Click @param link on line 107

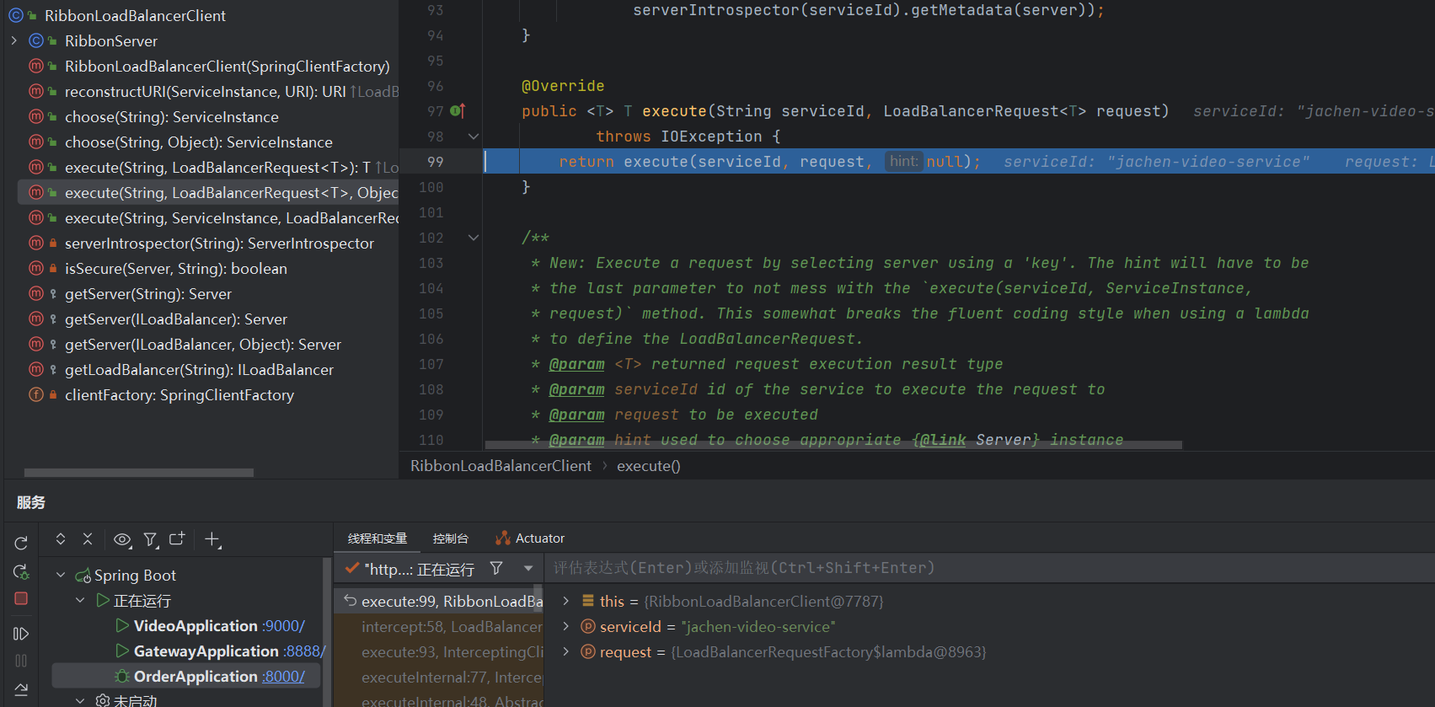(576, 364)
